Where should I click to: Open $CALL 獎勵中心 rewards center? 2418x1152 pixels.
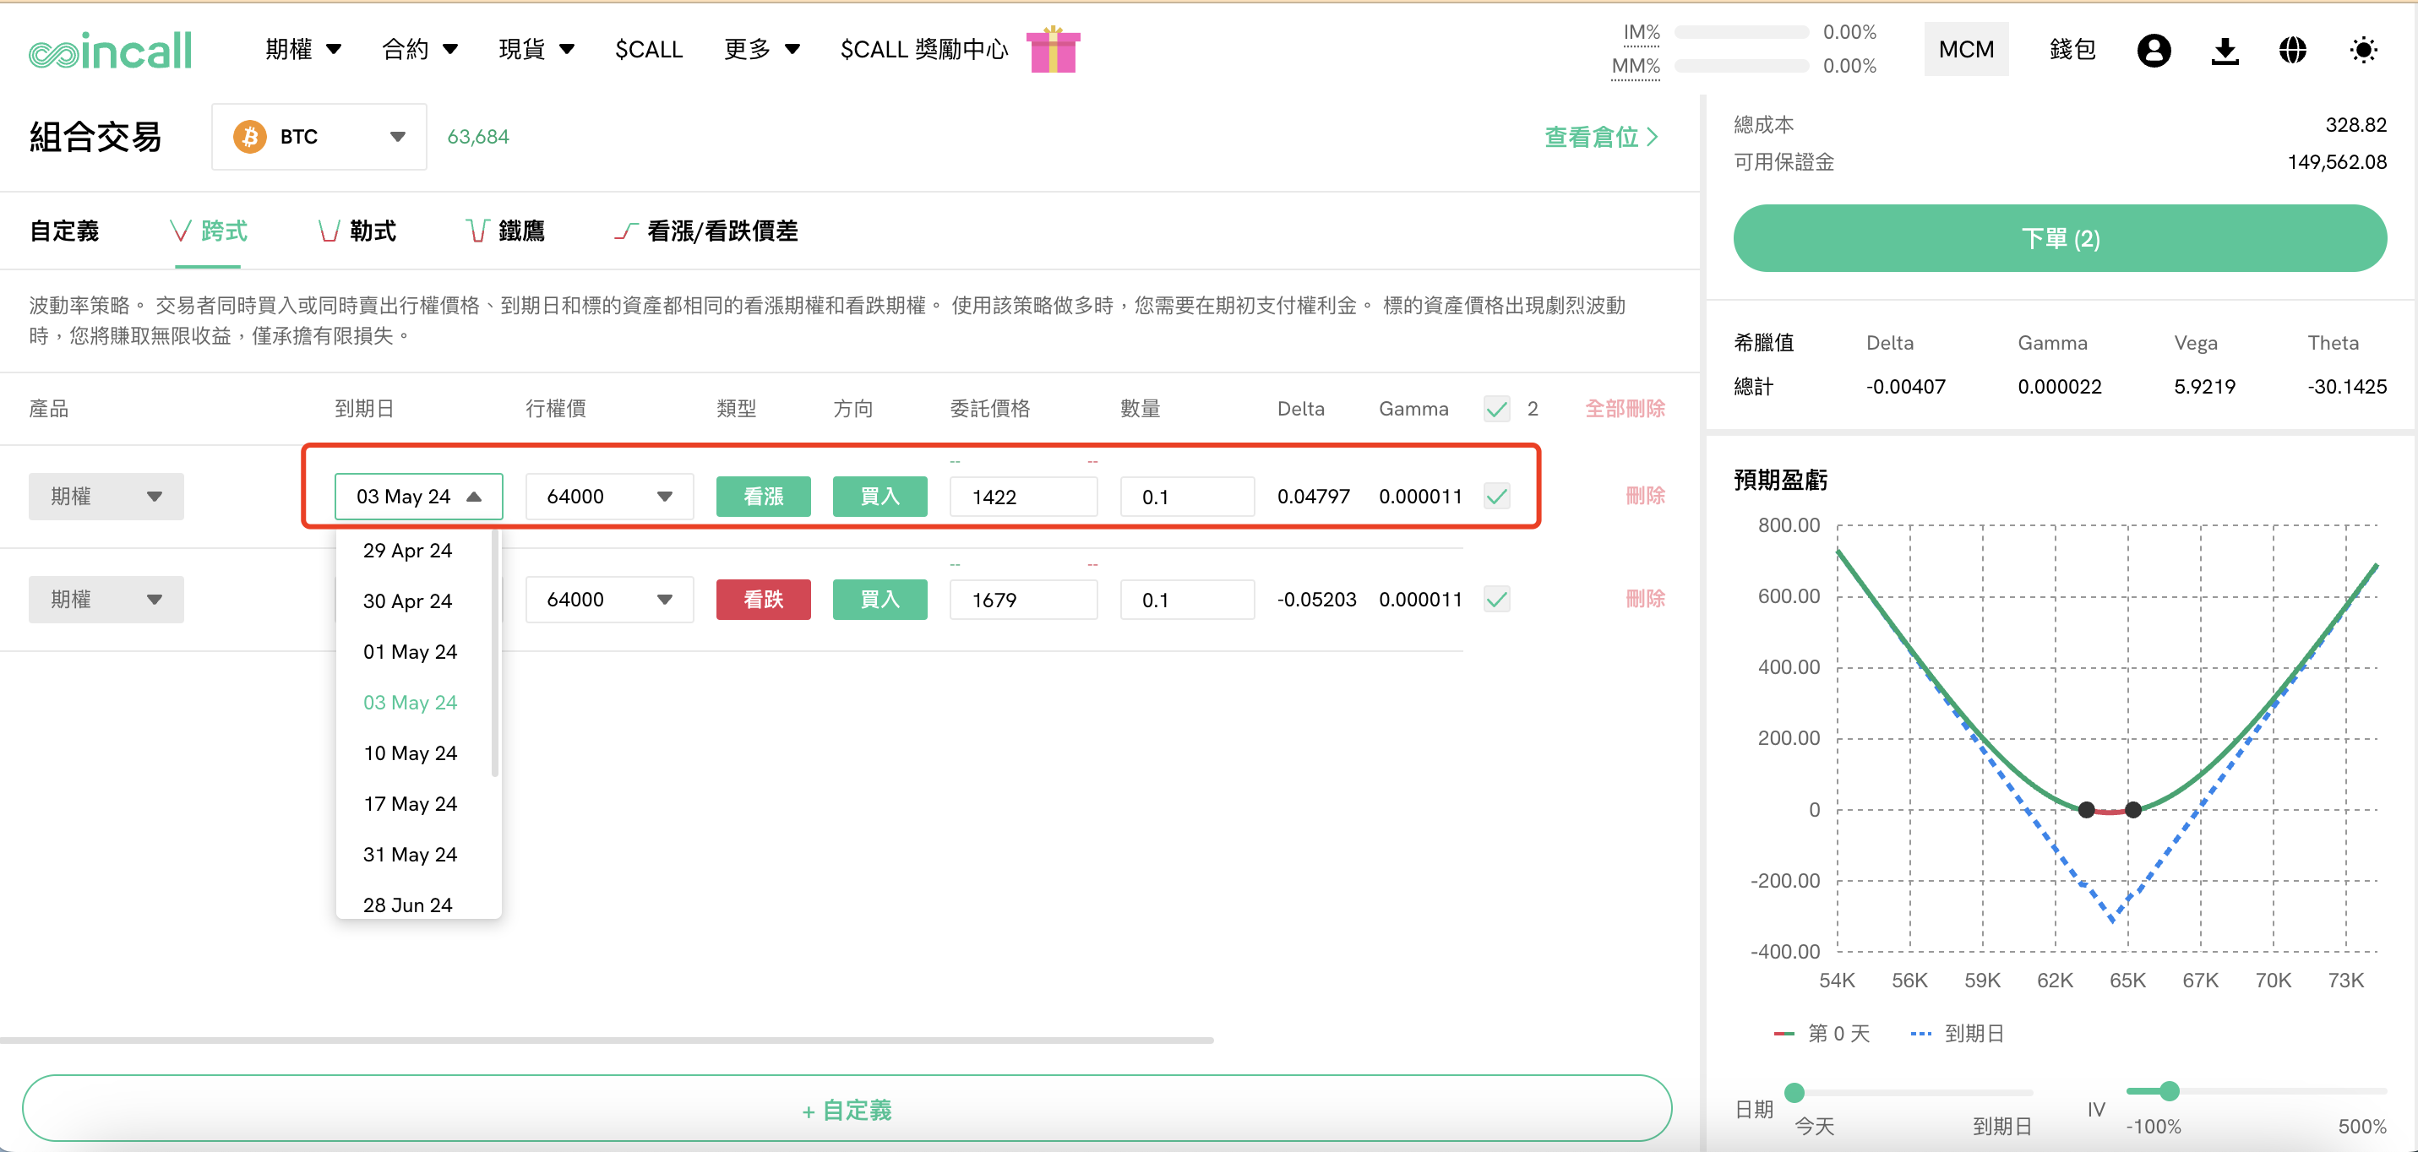[923, 50]
